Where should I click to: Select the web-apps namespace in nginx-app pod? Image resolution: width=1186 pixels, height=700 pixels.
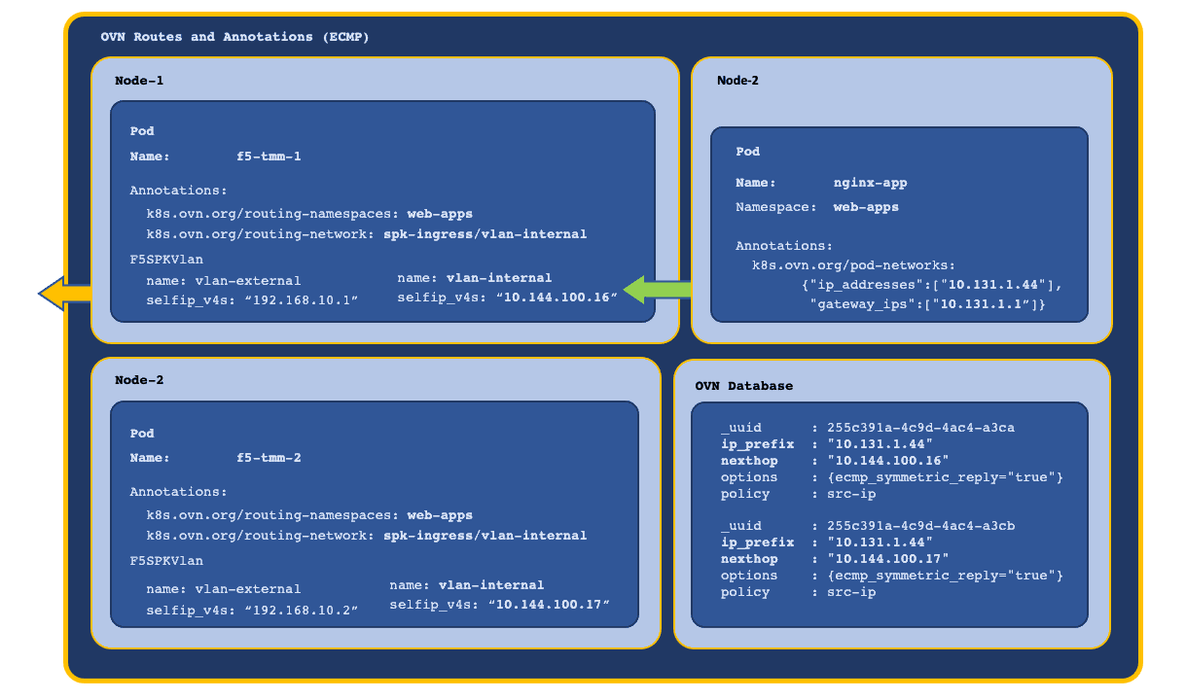click(866, 207)
